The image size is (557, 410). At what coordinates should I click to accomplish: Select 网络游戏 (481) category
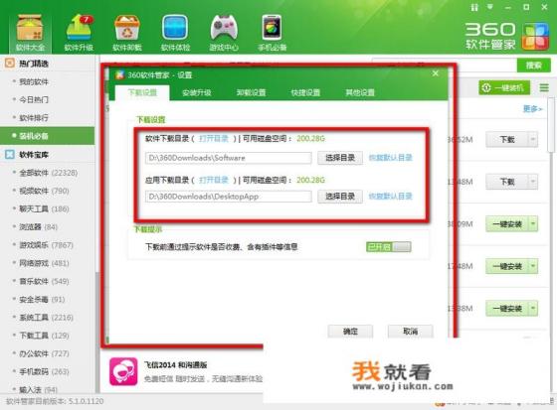44,263
